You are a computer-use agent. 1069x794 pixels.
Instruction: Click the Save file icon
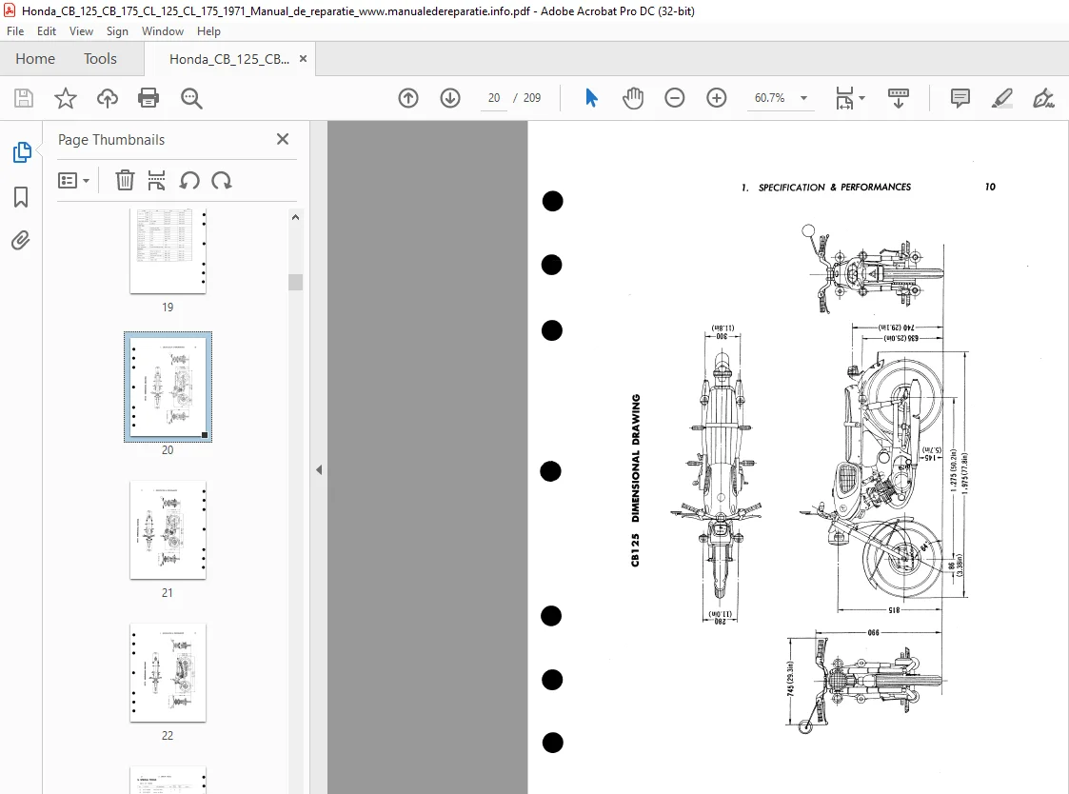pyautogui.click(x=24, y=98)
